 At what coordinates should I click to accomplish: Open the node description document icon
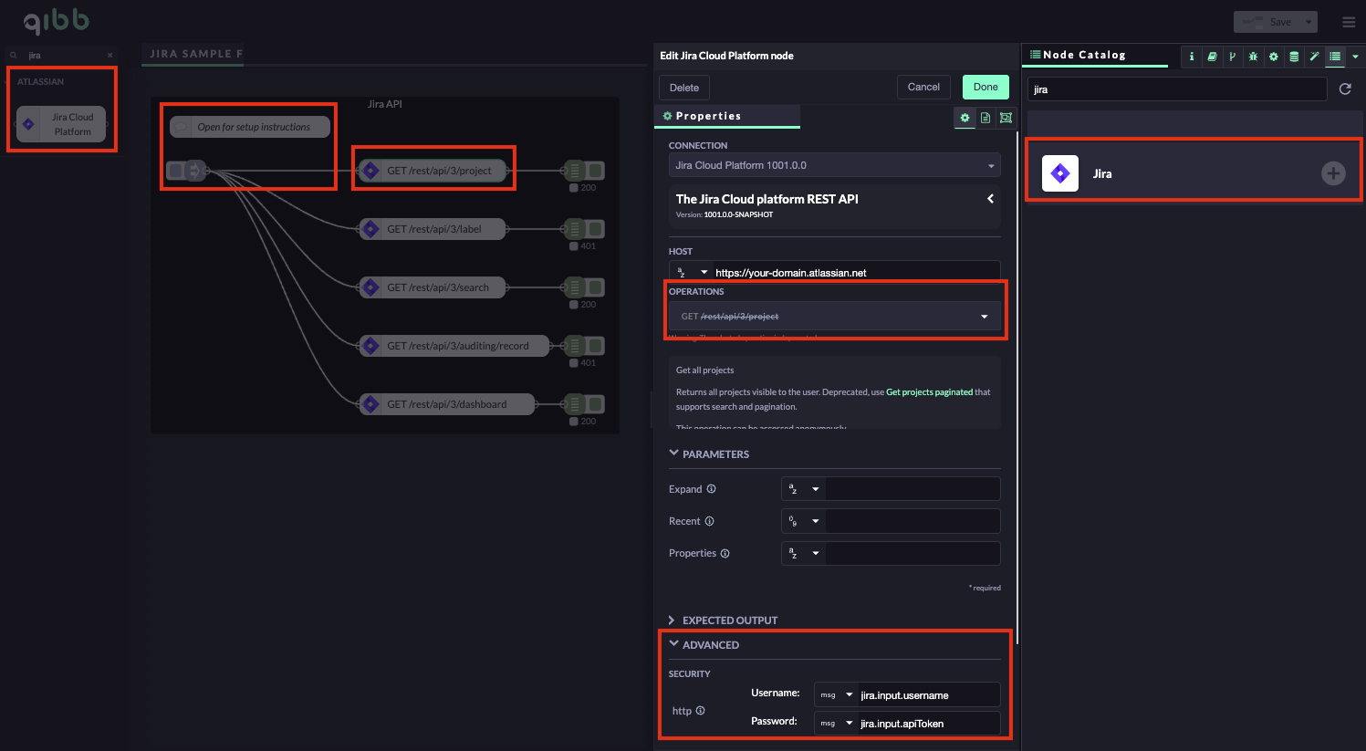click(985, 118)
